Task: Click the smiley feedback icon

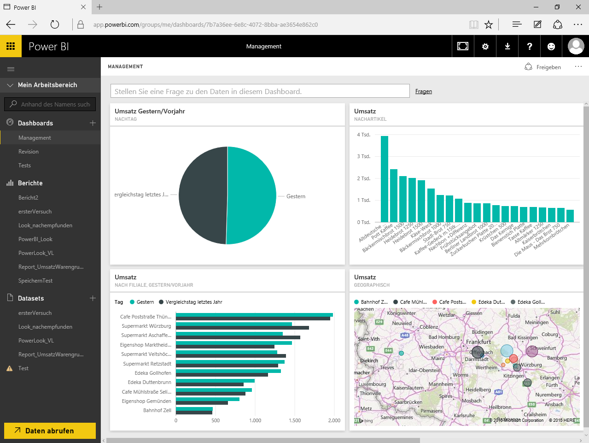Action: pos(551,46)
